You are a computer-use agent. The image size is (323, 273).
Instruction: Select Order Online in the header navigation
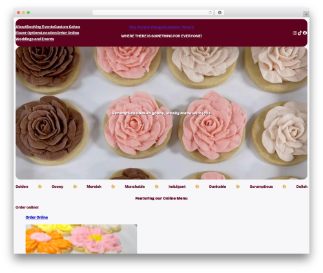click(x=68, y=33)
